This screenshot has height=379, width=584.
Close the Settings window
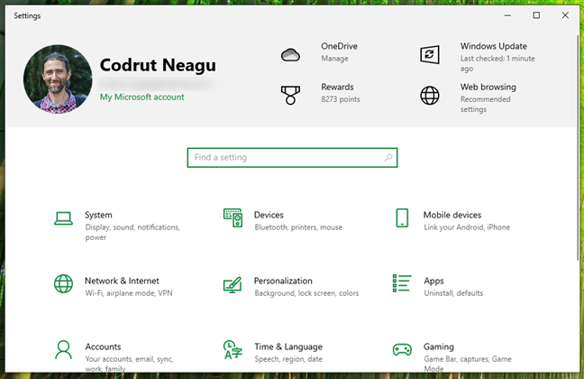[565, 15]
